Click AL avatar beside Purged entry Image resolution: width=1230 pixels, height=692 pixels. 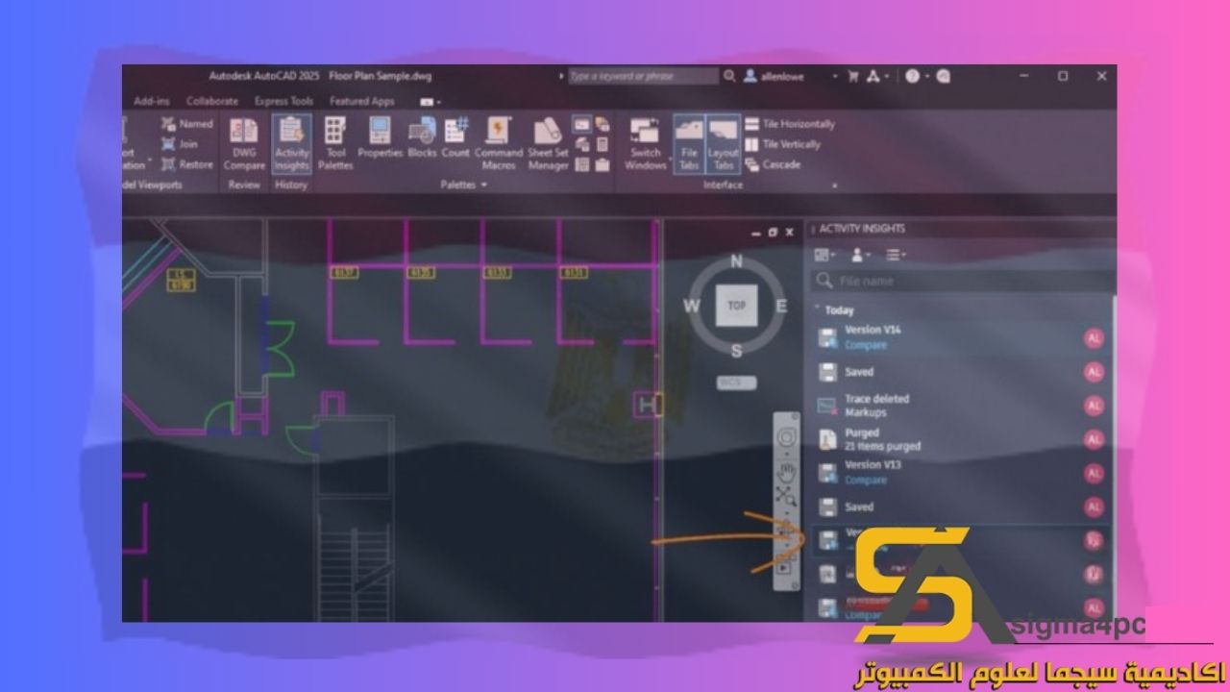pyautogui.click(x=1094, y=439)
